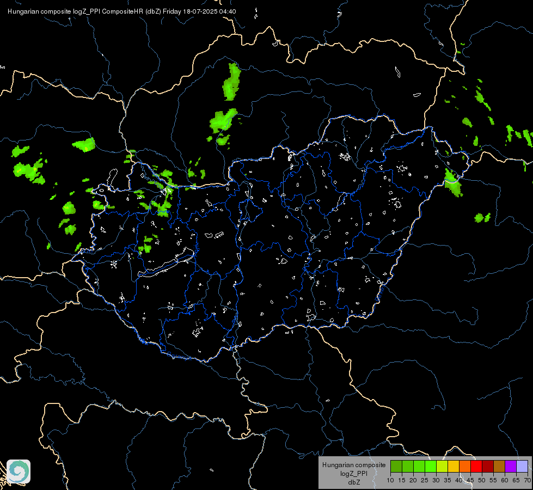Screen dimensions: 533x490
Task: Select the dark red 50-55 dBZ legend swatch
Action: point(487,466)
